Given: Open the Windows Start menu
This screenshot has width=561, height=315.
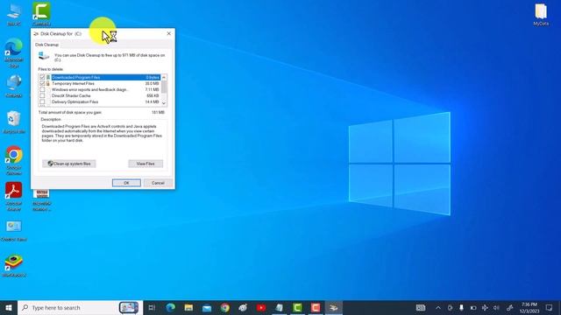Looking at the screenshot, I should pyautogui.click(x=9, y=307).
